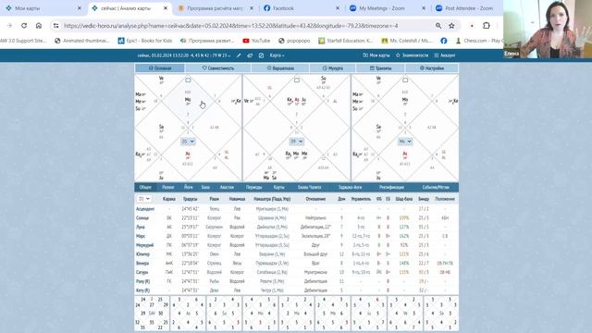Open the D1 dropdown in the table header

144,199
